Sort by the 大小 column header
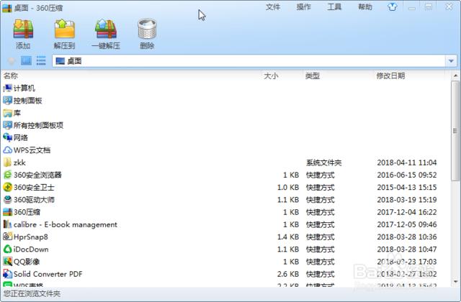Viewport: 461px width, 302px height. pos(271,75)
